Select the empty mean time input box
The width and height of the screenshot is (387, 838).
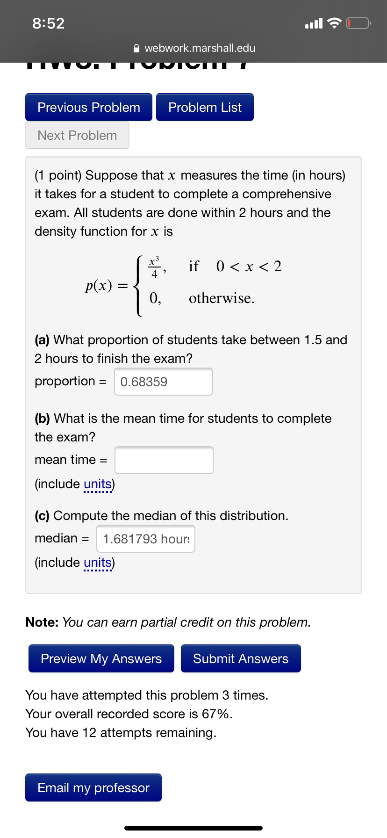[x=164, y=460]
